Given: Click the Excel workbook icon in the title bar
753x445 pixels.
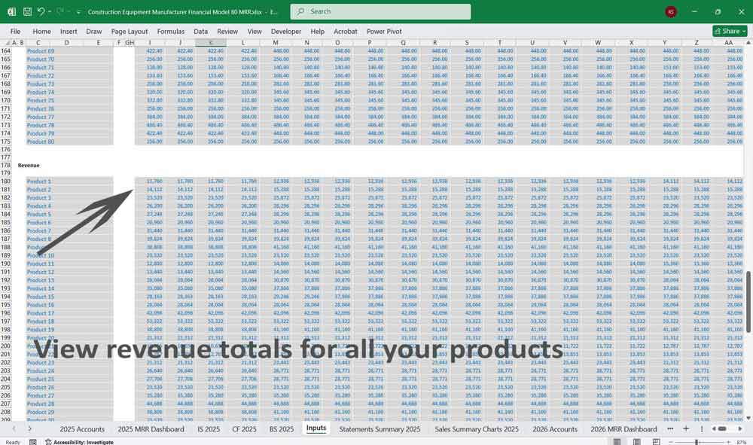Looking at the screenshot, I should point(12,11).
